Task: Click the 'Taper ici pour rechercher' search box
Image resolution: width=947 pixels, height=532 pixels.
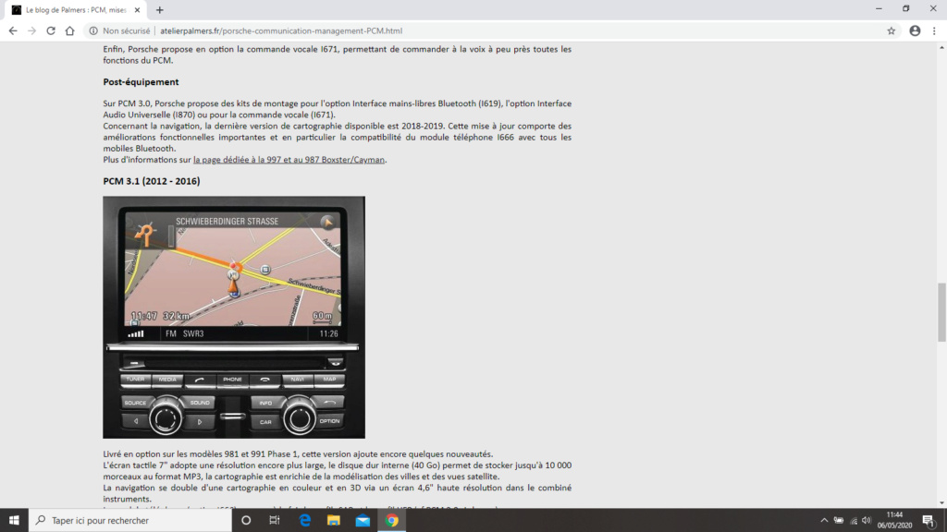Action: tap(130, 520)
